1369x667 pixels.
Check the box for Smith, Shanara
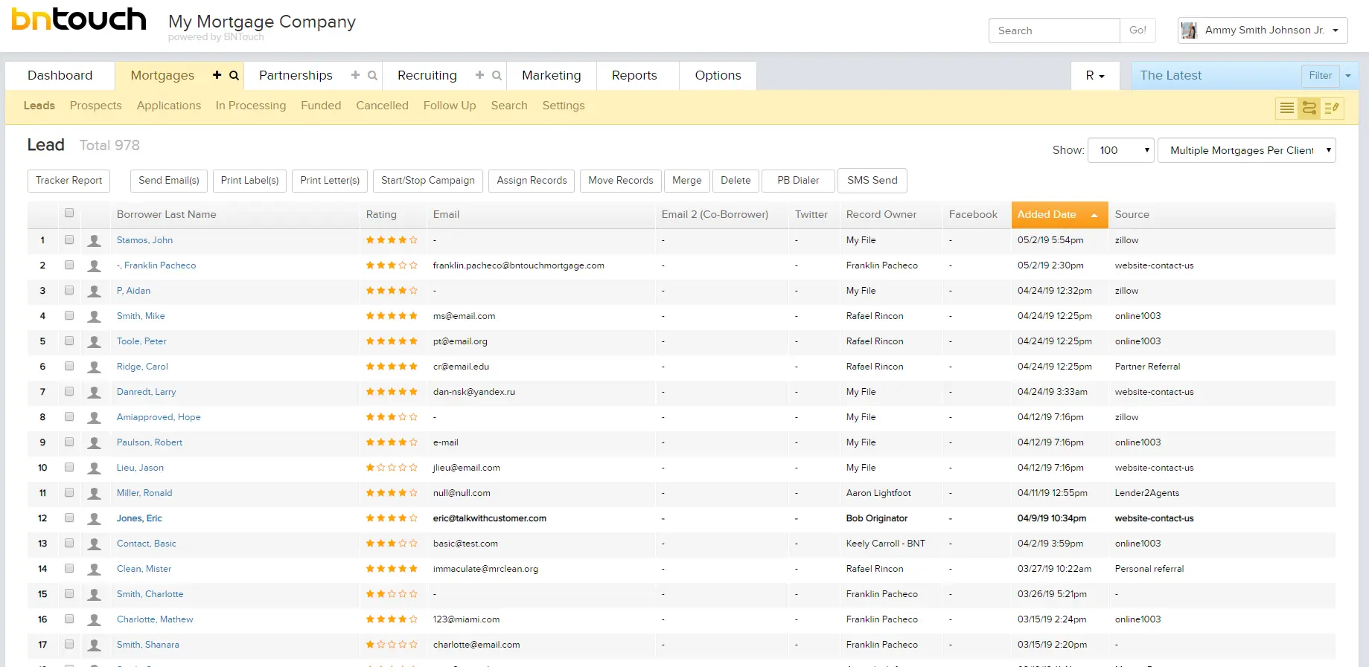coord(69,644)
